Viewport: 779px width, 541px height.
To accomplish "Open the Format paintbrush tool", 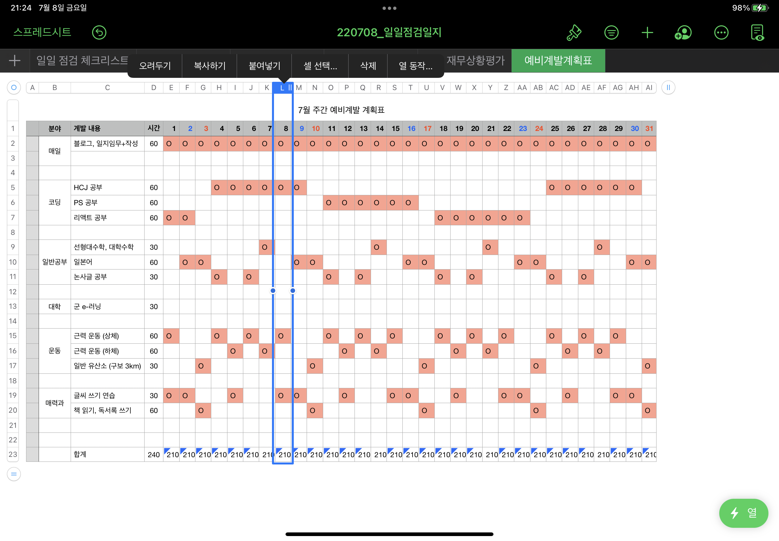I will [x=574, y=33].
